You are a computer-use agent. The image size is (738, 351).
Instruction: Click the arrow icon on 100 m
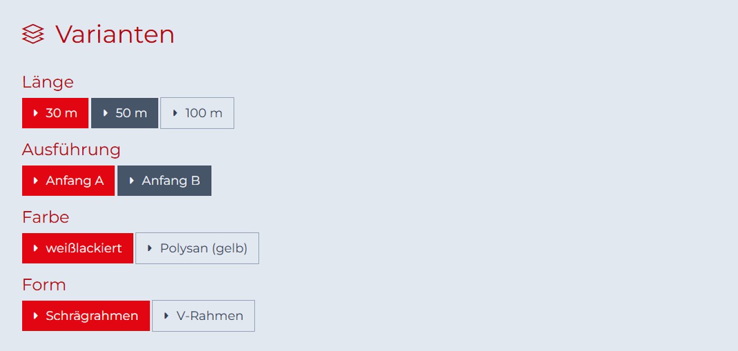pos(175,113)
